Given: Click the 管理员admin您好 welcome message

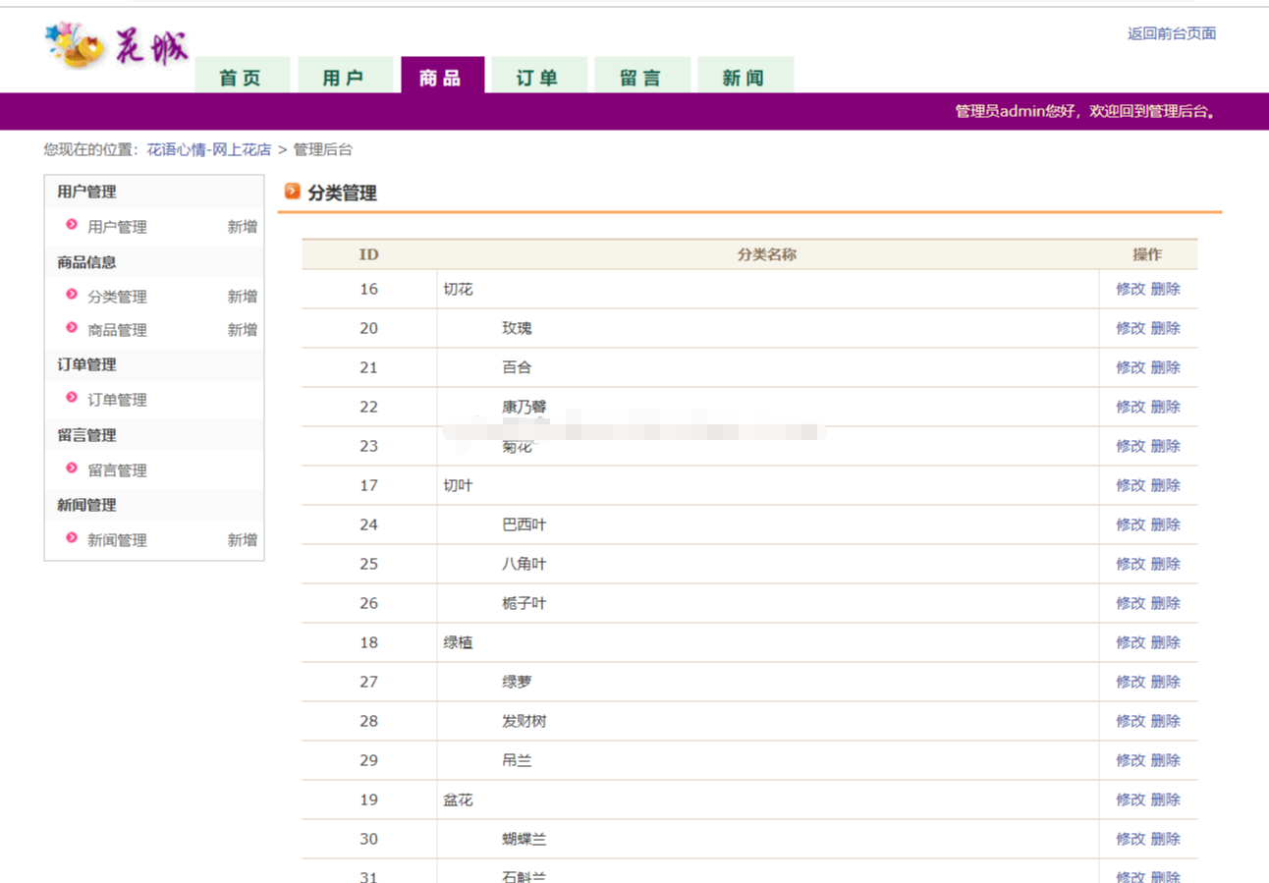Looking at the screenshot, I should [x=1086, y=112].
